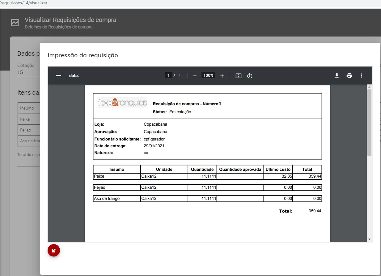
Task: Click the page number input field
Action: 168,75
